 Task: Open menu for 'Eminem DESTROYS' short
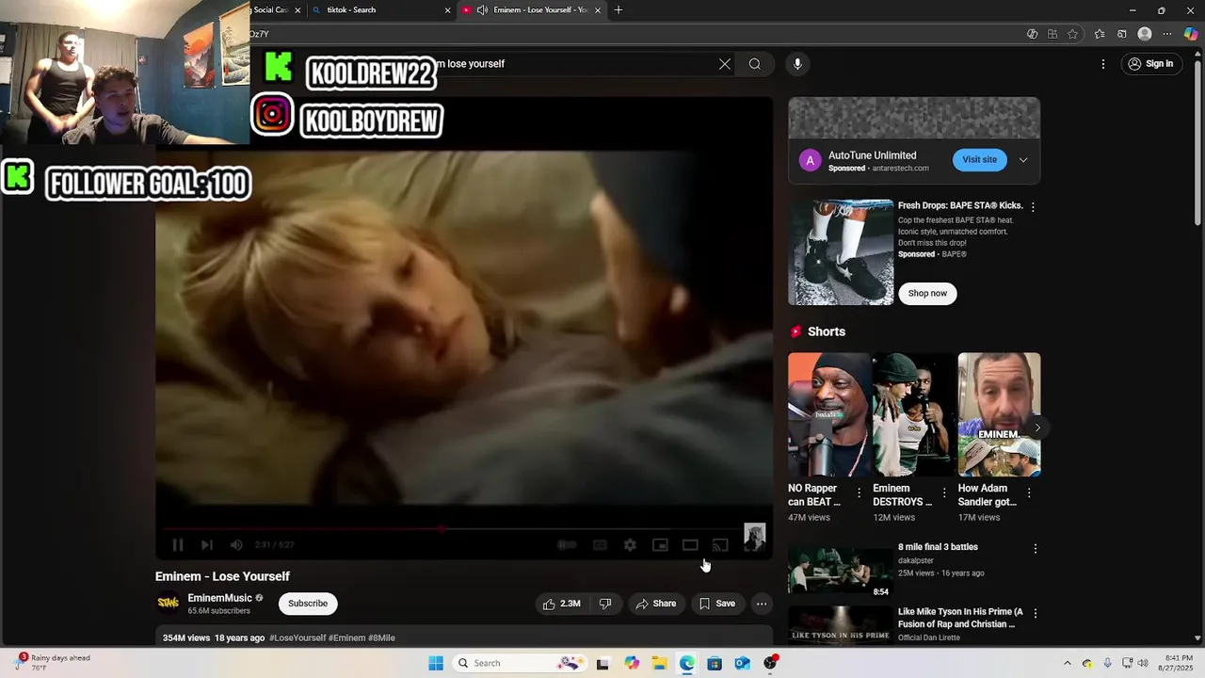pos(944,492)
